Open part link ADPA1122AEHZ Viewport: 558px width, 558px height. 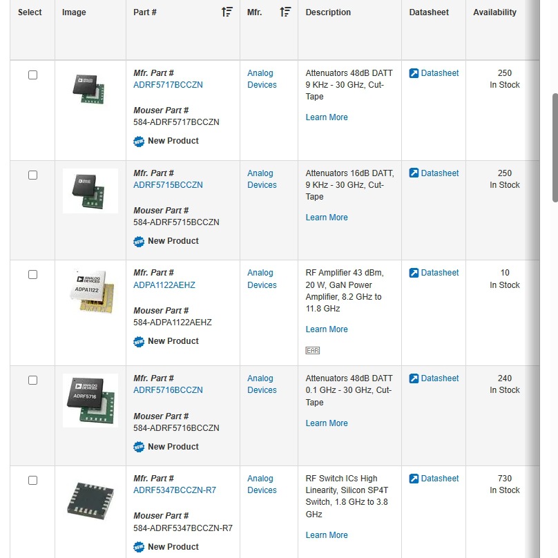click(x=164, y=285)
